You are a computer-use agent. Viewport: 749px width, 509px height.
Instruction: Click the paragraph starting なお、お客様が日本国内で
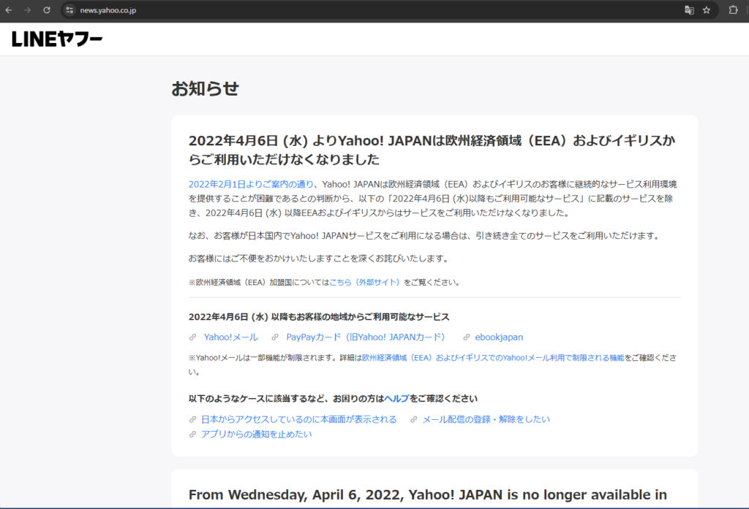point(425,236)
